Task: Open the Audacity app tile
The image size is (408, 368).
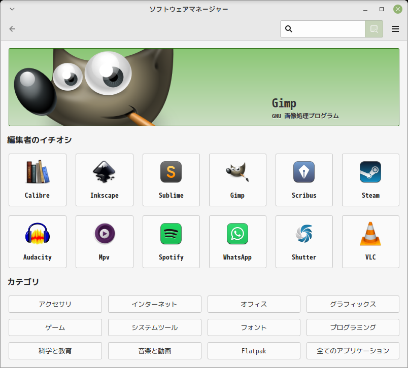Action: point(38,242)
